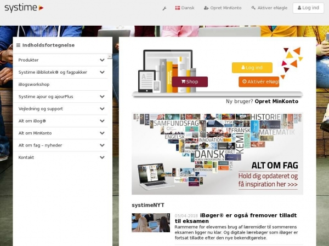Expand Systime iBibliotek og fagpakker chevron

tap(102, 72)
